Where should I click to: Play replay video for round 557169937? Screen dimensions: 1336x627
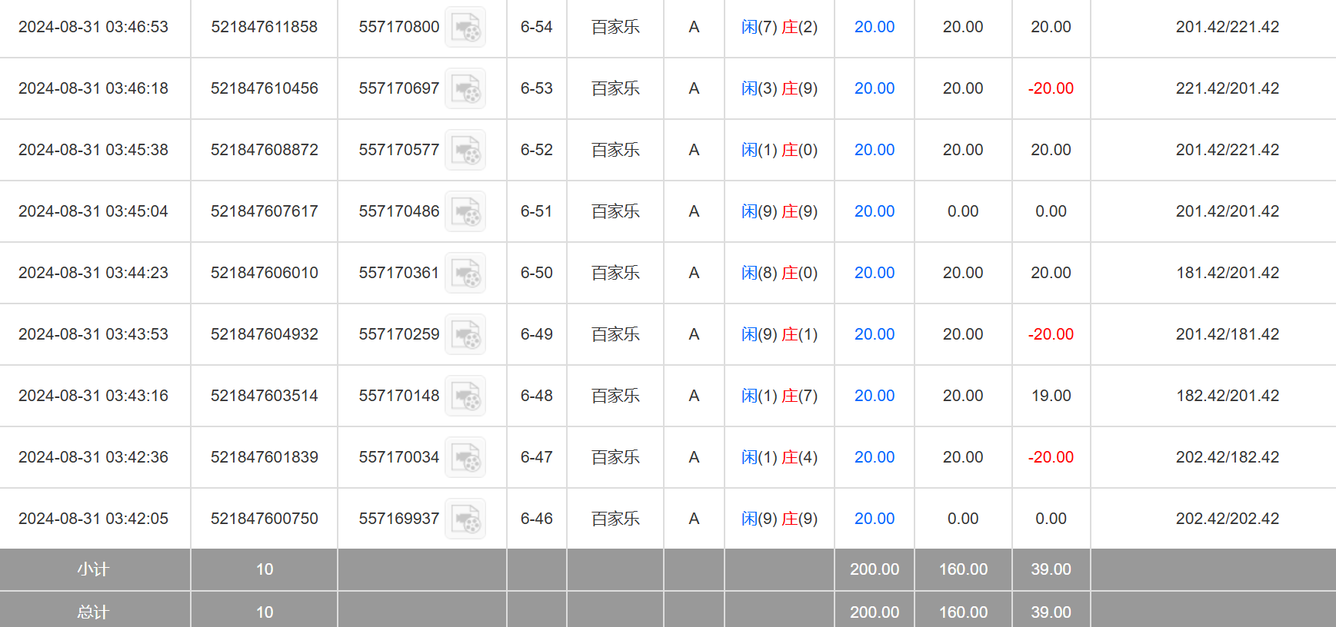pyautogui.click(x=465, y=519)
